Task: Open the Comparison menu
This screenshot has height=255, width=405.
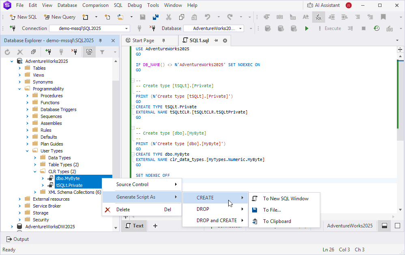Action: click(95, 5)
